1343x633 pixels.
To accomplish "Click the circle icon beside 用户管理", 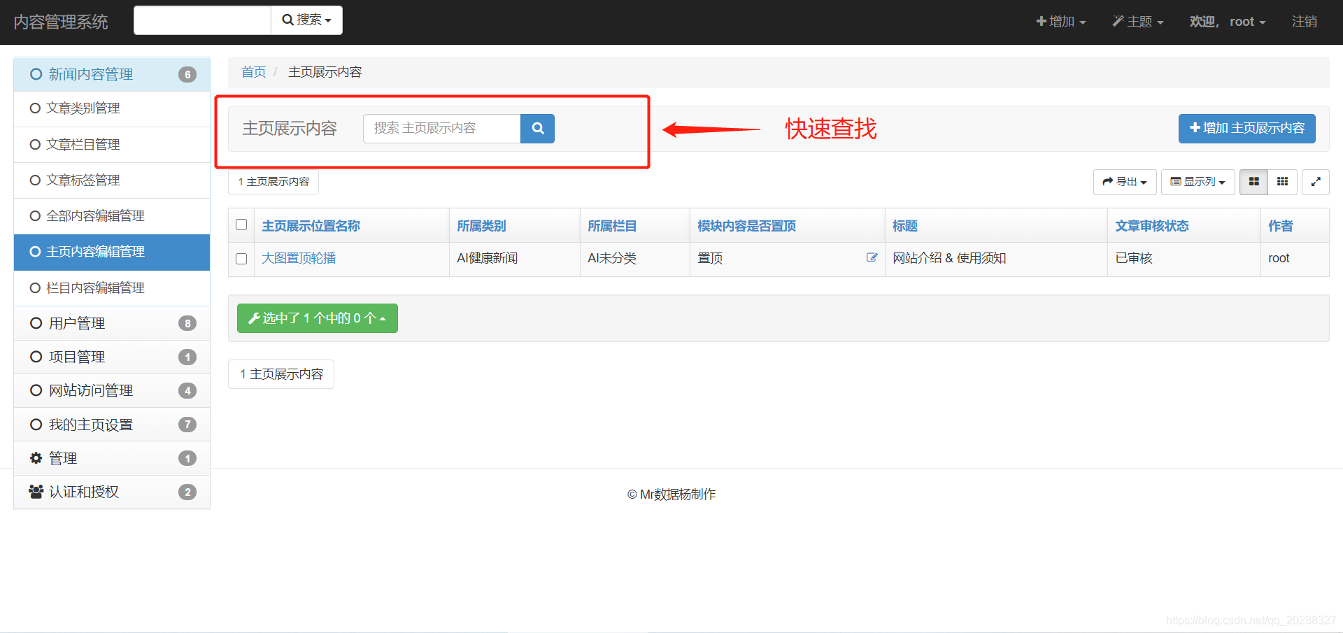I will pos(36,323).
